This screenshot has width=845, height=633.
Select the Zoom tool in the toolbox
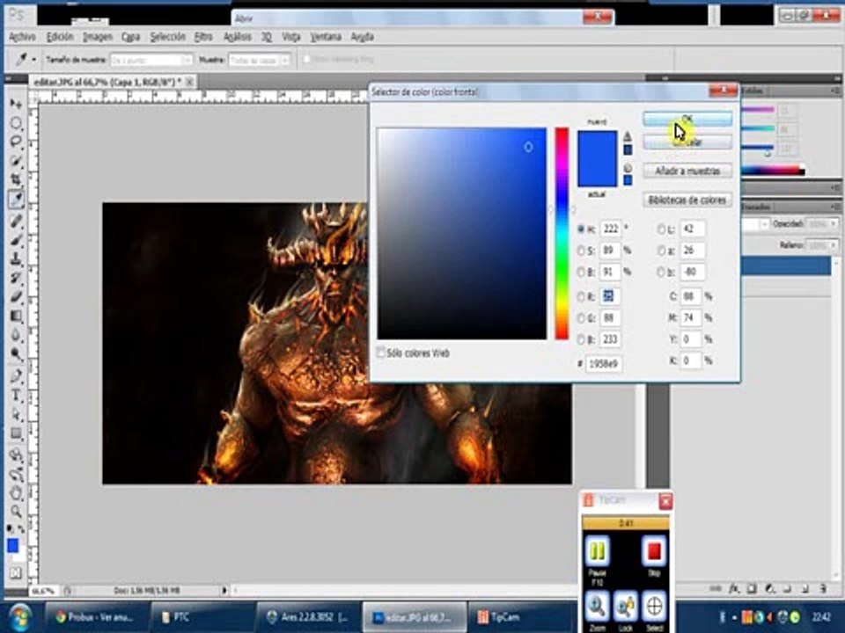16,512
